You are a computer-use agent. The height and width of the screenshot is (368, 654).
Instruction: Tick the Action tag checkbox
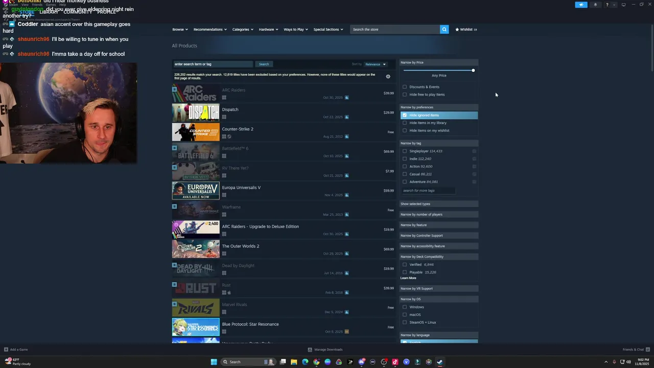405,167
